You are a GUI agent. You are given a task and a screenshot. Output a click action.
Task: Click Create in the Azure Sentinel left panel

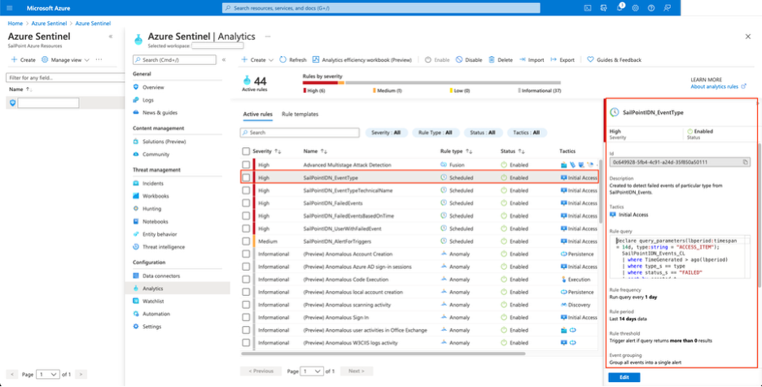[x=23, y=59]
